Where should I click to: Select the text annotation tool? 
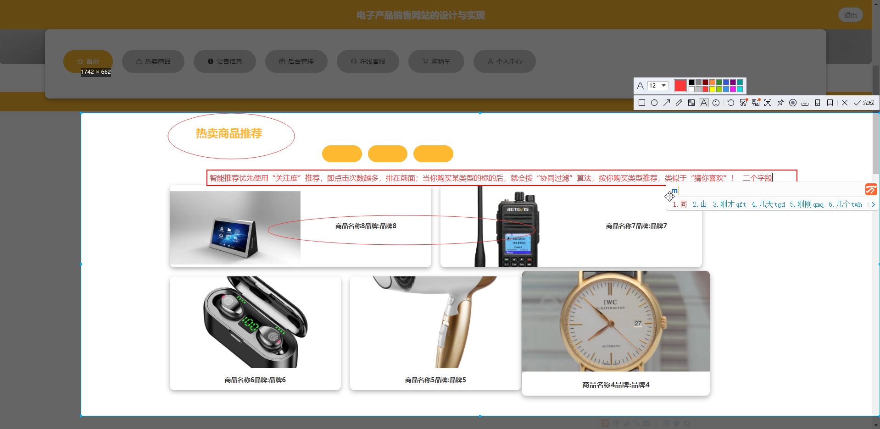703,103
